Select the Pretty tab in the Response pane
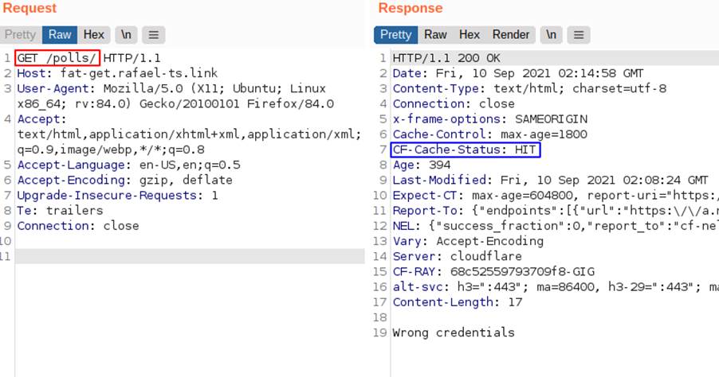The image size is (719, 377). [395, 35]
